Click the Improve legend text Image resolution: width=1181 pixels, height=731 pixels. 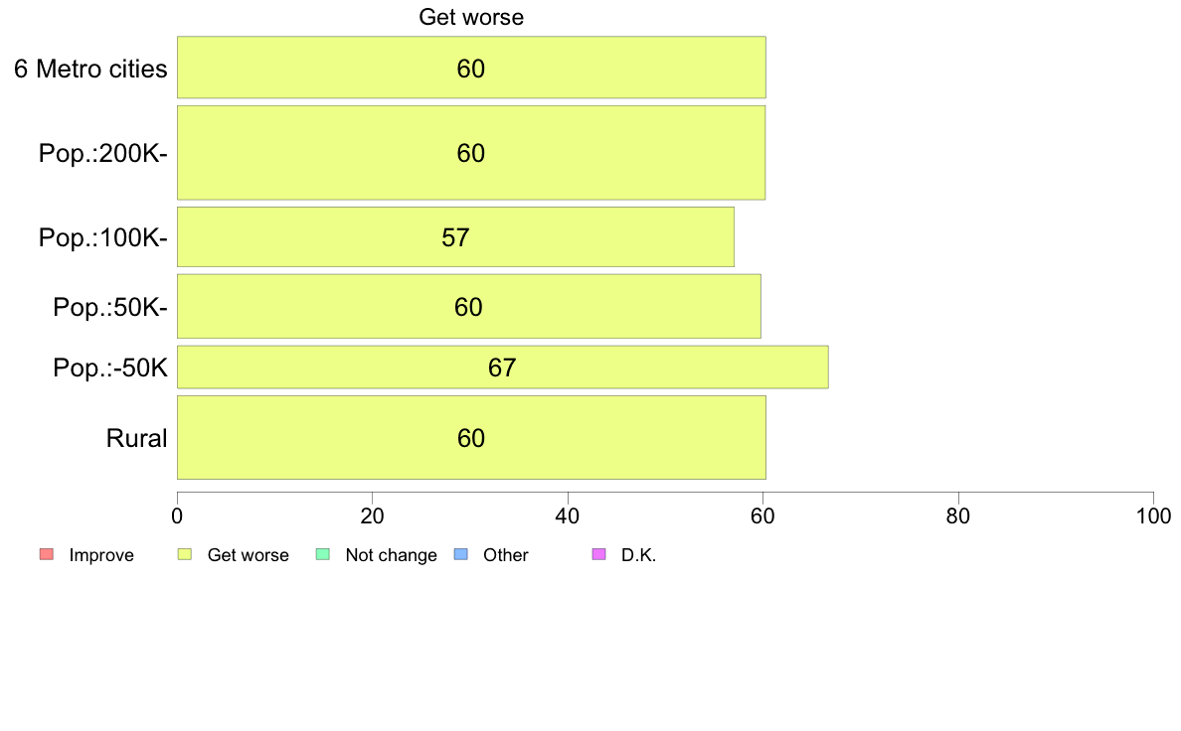click(x=101, y=555)
